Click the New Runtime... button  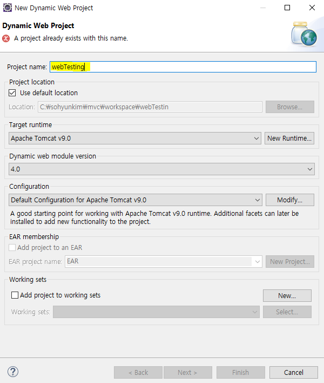tap(289, 138)
